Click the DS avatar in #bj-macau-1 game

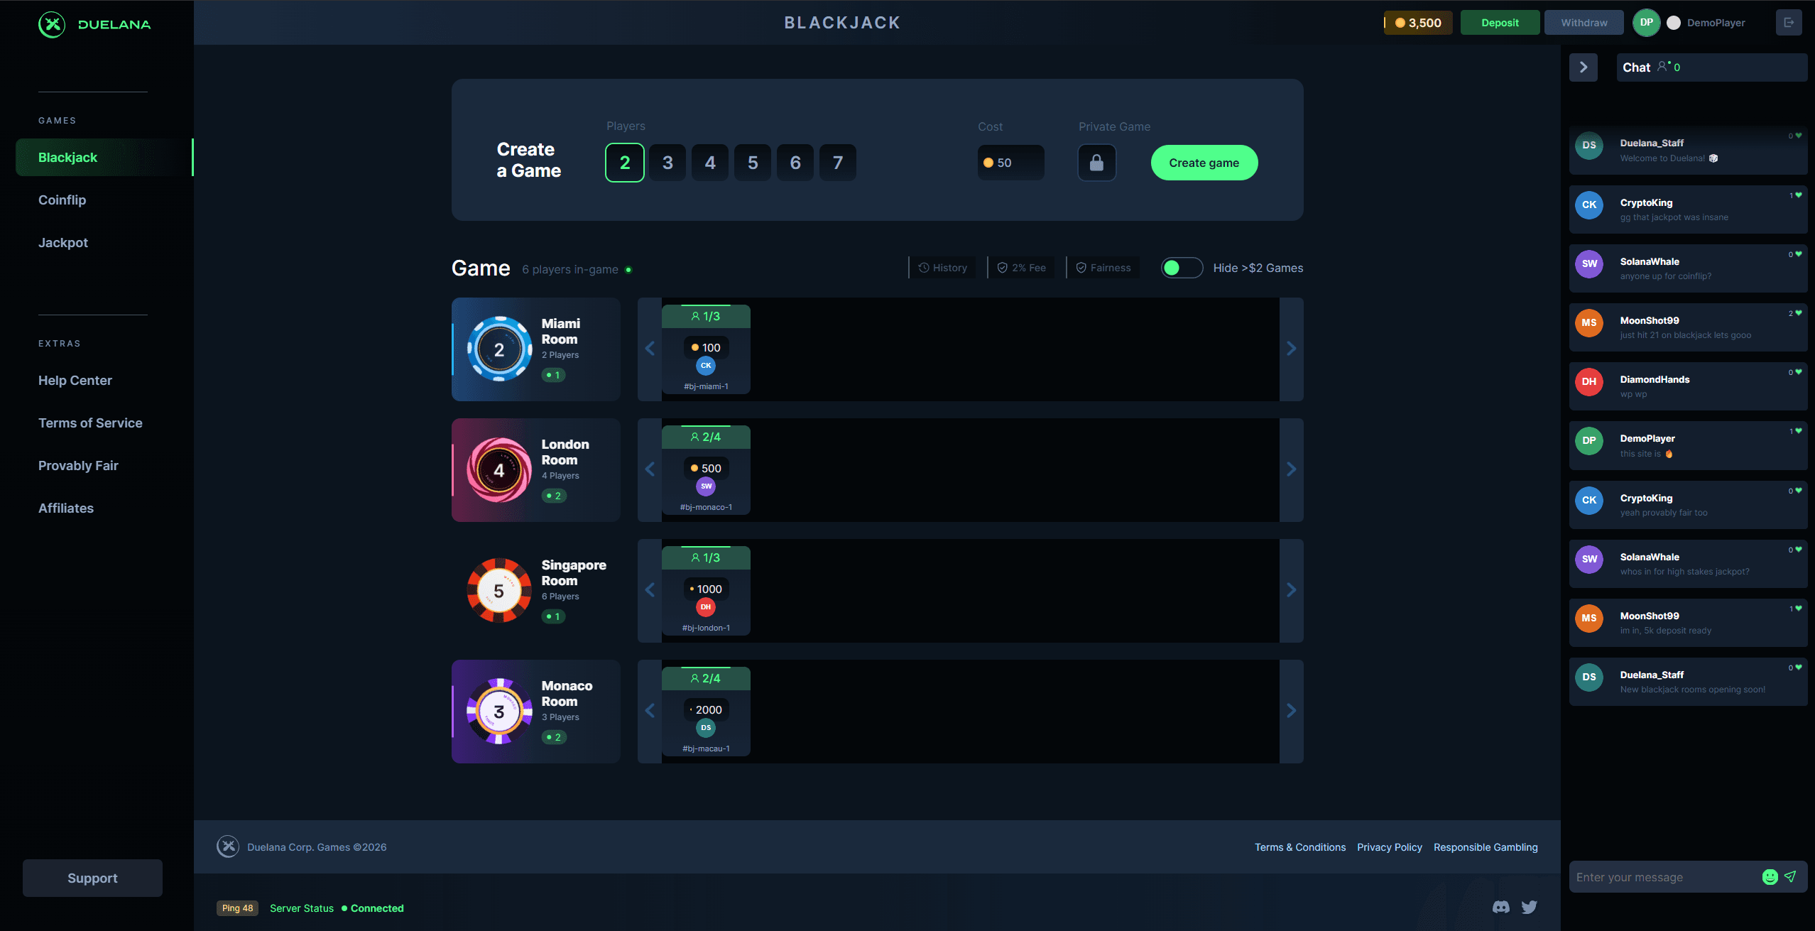706,728
